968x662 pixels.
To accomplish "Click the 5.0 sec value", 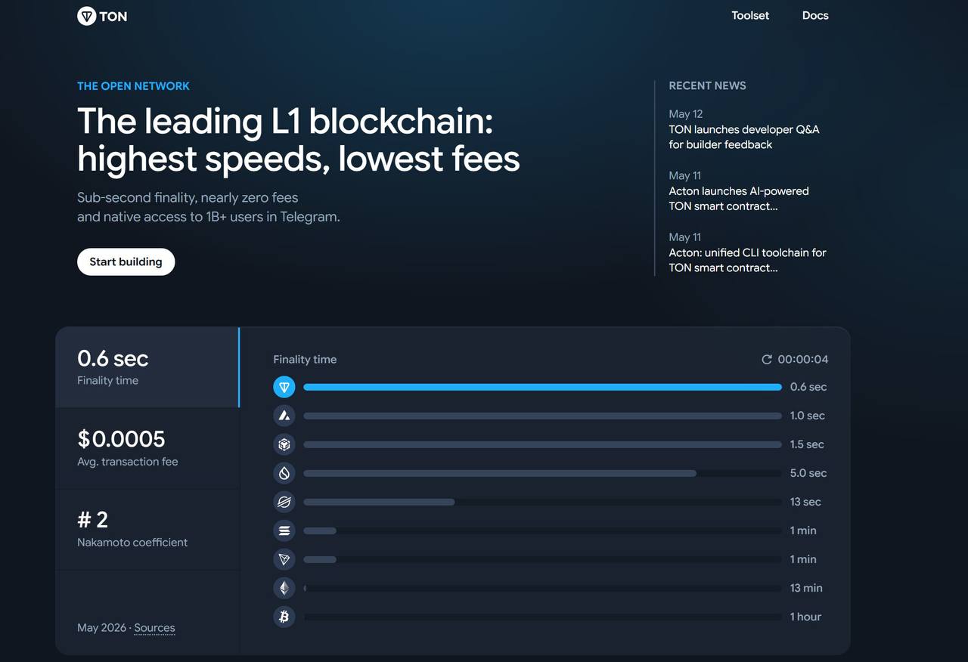I will 808,473.
